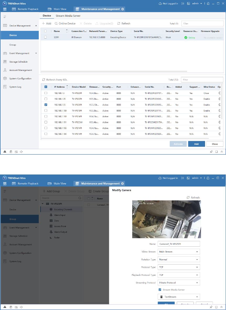
Task: Toggle the select-all checkbox beside IP Address header
Action: (x=46, y=87)
